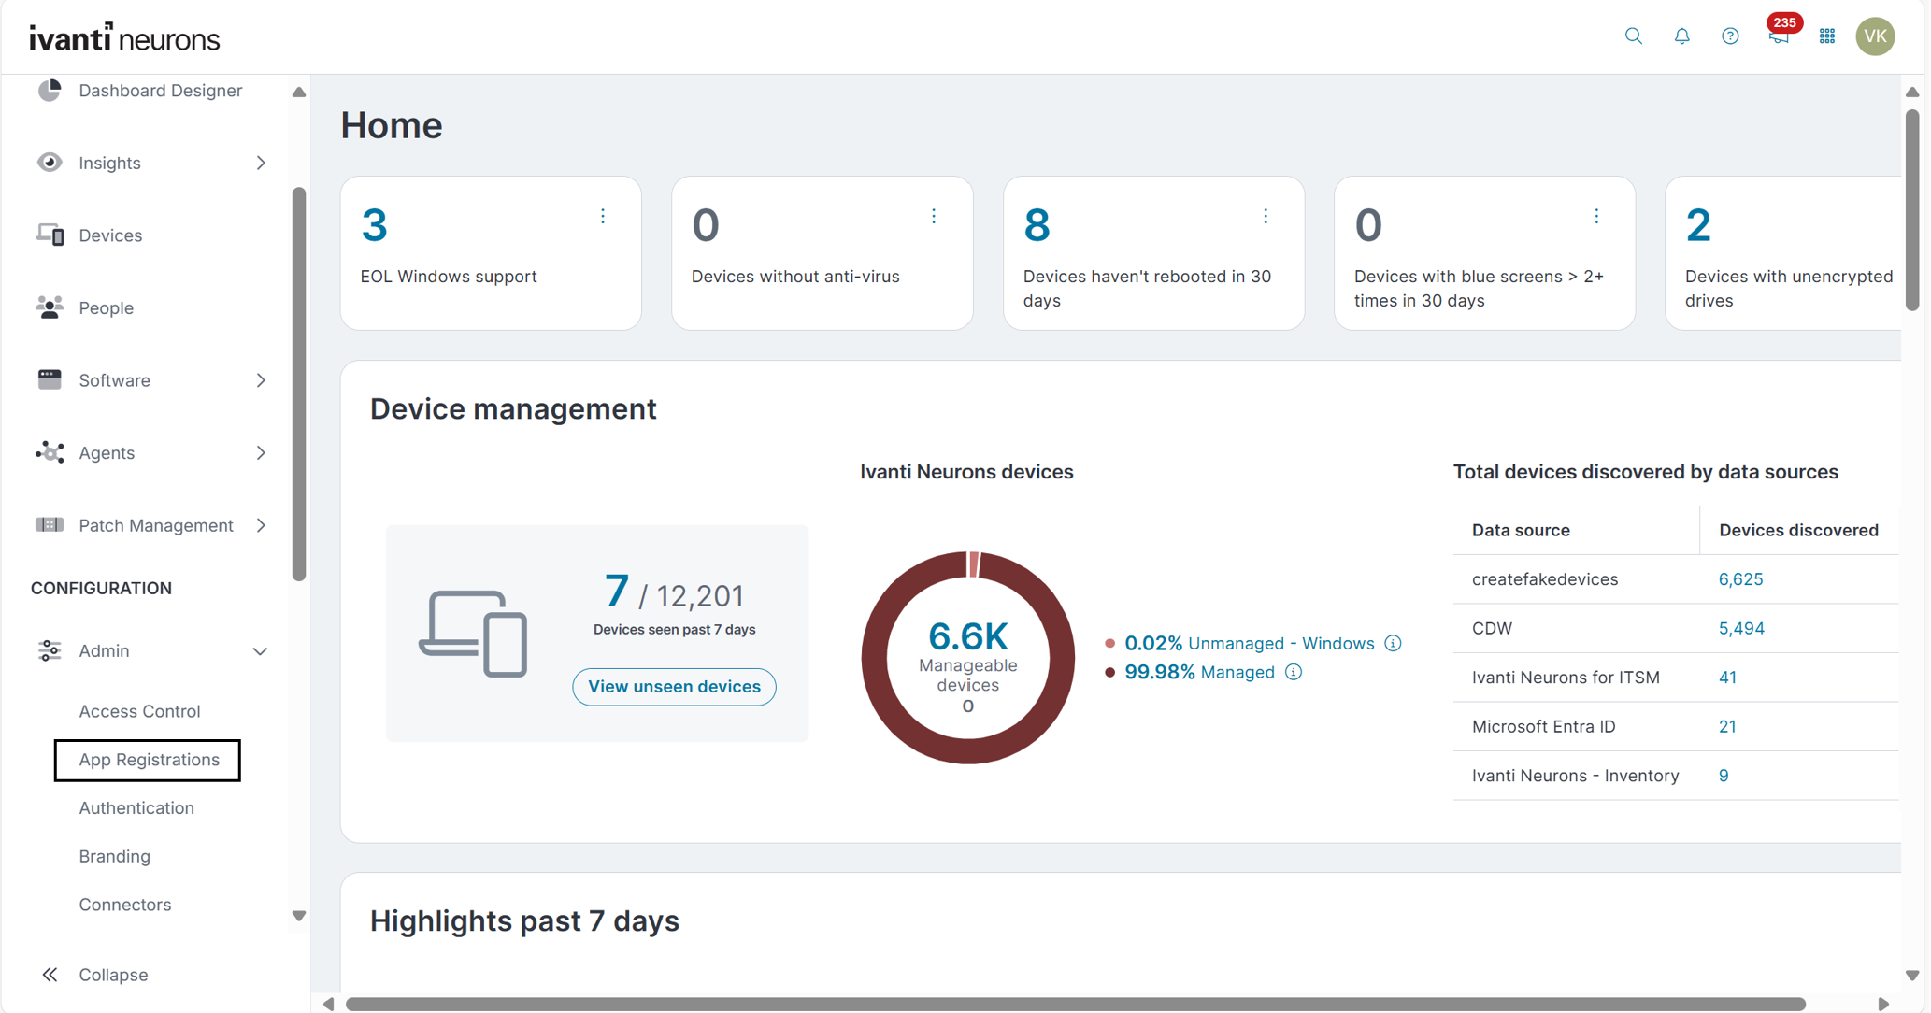Screen dimensions: 1931x1013
Task: Click the notifications bell icon
Action: tap(1681, 36)
